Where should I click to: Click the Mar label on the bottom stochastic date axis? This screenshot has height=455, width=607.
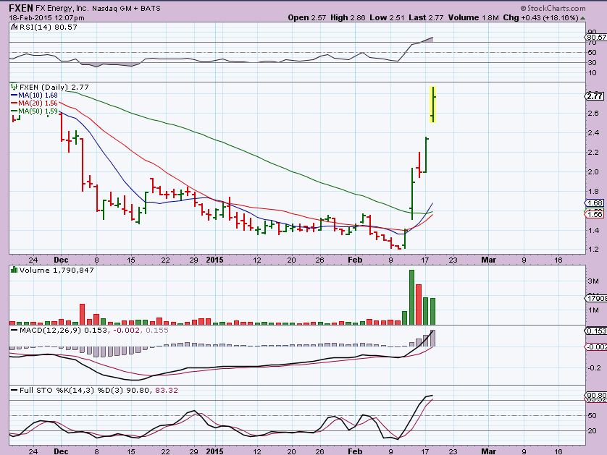pos(488,451)
